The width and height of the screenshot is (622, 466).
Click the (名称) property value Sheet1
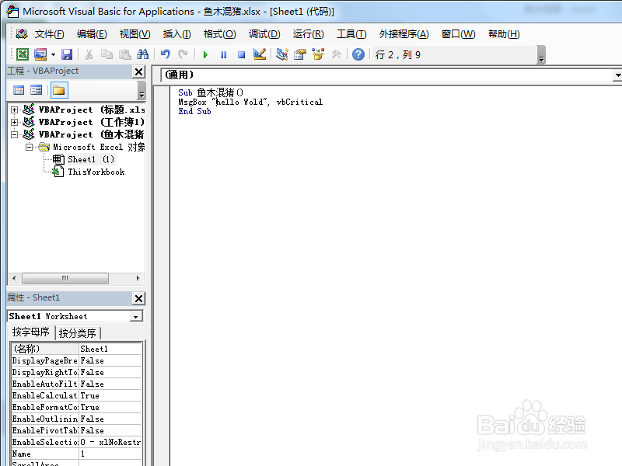[110, 349]
